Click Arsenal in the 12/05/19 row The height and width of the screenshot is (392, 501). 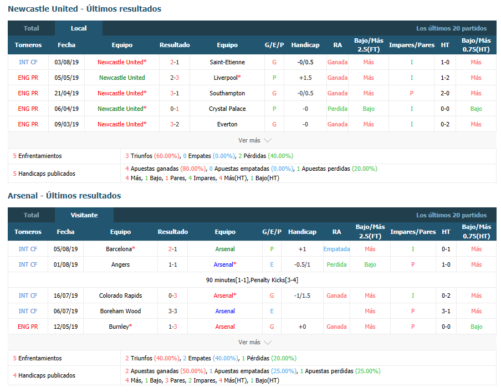point(225,327)
